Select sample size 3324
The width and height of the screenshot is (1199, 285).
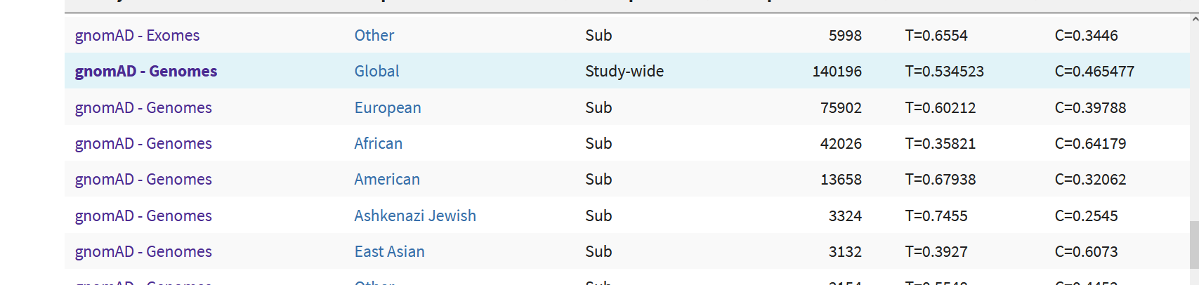pyautogui.click(x=845, y=216)
